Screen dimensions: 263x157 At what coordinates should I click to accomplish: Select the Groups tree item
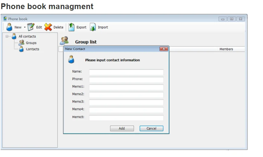tap(31, 43)
